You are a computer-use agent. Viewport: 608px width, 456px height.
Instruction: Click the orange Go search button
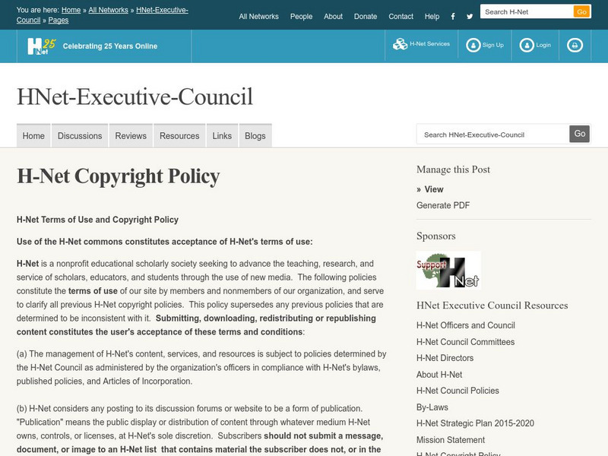coord(582,11)
